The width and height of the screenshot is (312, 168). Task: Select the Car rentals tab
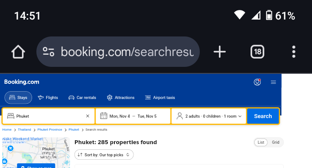point(82,97)
